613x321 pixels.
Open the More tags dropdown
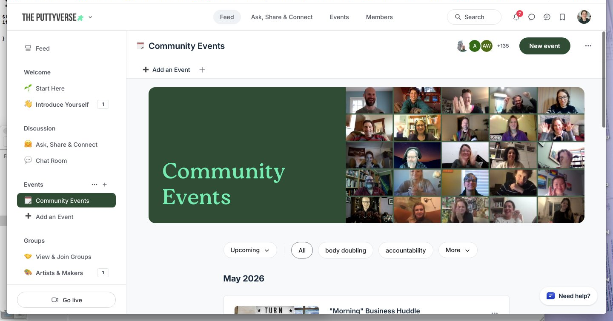coord(458,250)
